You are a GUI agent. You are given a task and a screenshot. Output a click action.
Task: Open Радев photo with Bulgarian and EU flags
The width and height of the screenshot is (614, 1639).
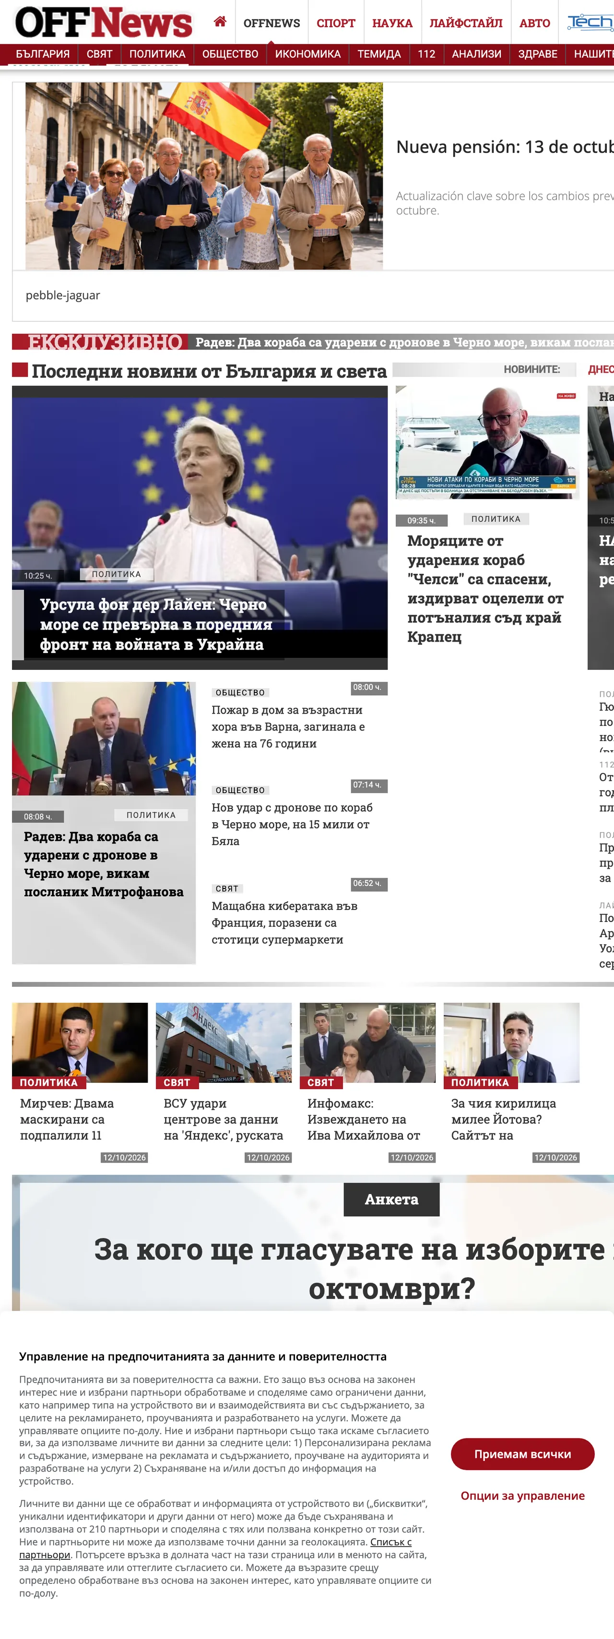click(x=104, y=739)
